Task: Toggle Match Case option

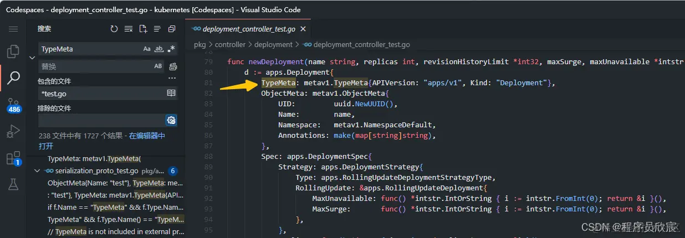Action: tap(147, 49)
